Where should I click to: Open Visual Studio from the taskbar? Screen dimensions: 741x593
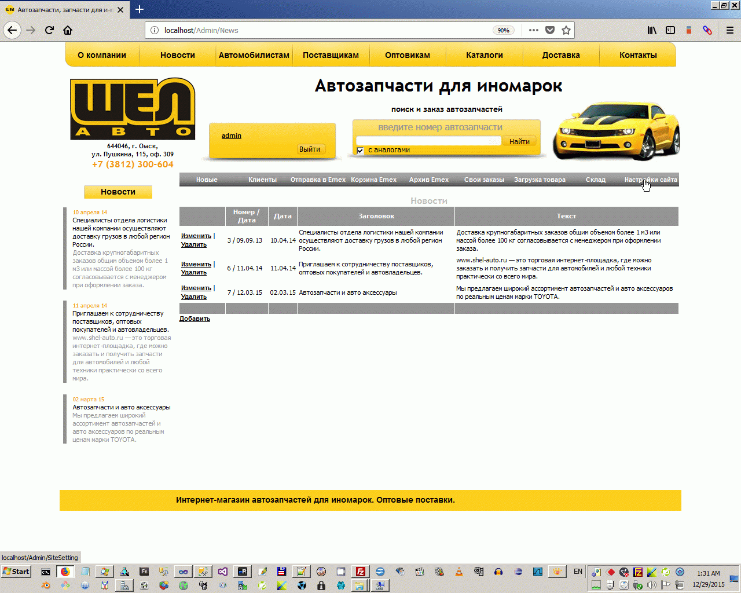pos(223,572)
